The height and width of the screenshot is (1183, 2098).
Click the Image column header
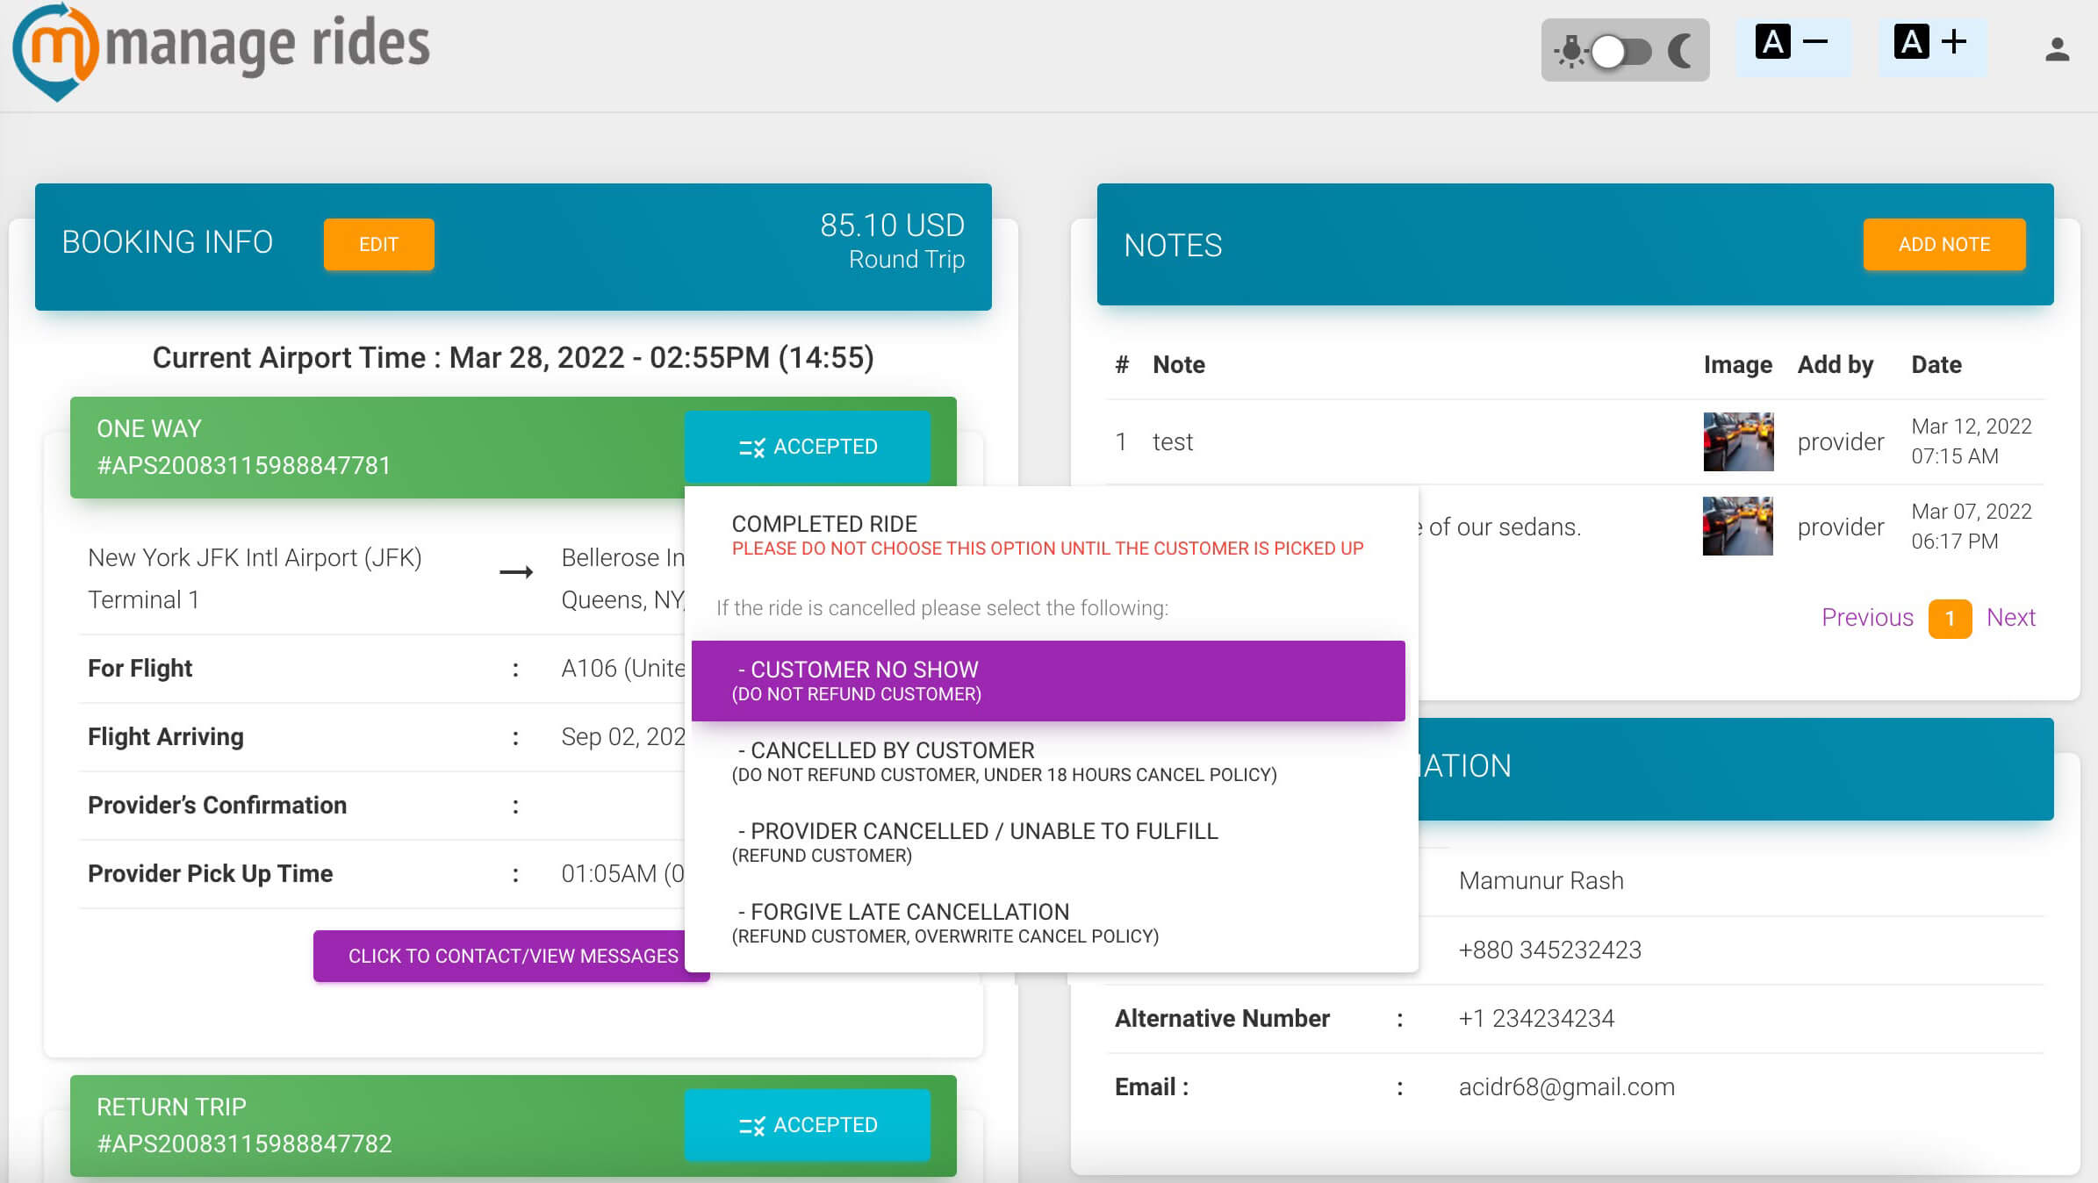[1738, 365]
